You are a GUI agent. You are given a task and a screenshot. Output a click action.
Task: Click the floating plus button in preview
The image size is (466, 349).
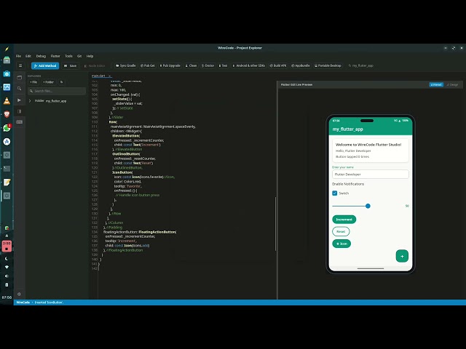click(x=402, y=256)
